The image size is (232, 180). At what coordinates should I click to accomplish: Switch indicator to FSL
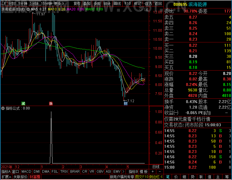[x=55, y=172]
